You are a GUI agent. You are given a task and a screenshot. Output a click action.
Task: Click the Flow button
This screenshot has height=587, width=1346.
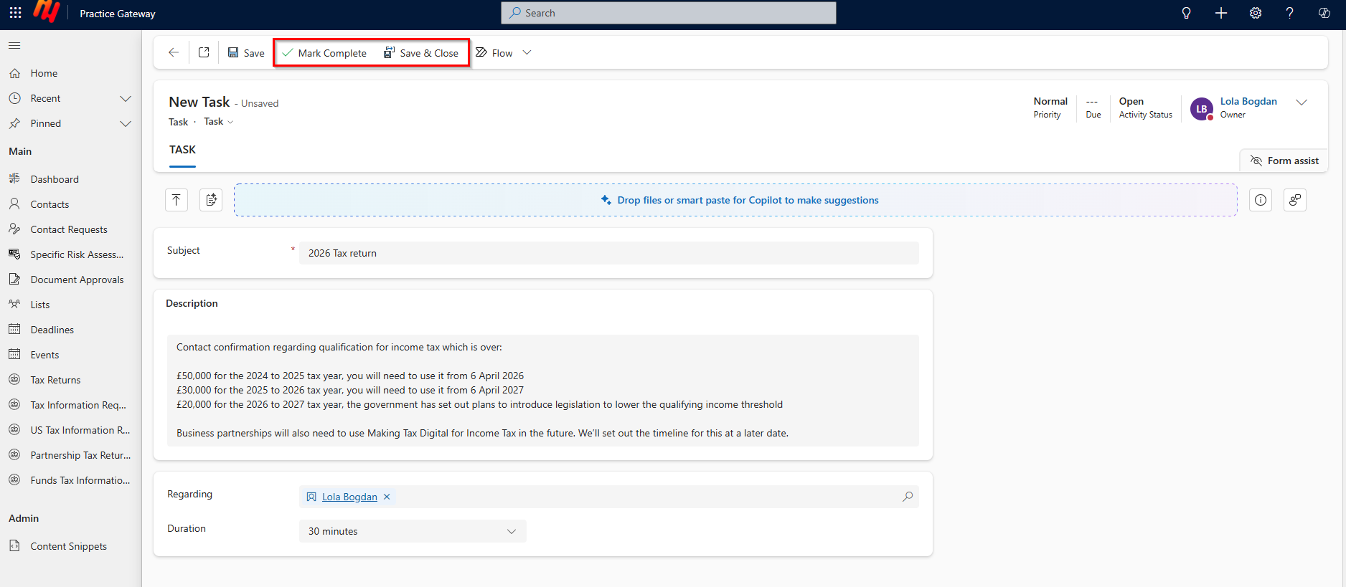(x=494, y=53)
